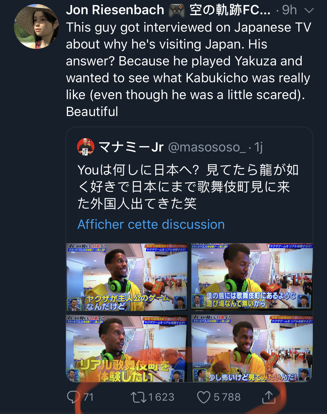The image size is (327, 414).
Task: Open the share upload icon
Action: [269, 397]
